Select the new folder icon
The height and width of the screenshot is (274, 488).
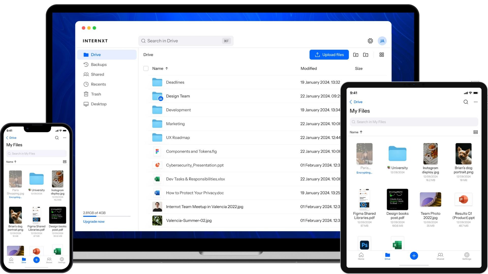coord(366,55)
